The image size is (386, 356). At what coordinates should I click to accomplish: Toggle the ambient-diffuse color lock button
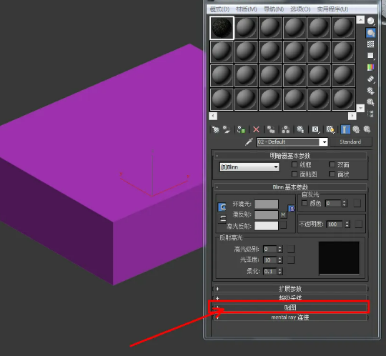click(x=222, y=207)
